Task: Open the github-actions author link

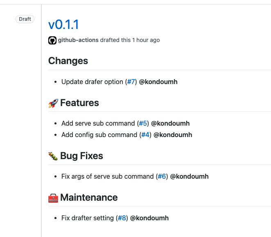Action: pyautogui.click(x=78, y=40)
